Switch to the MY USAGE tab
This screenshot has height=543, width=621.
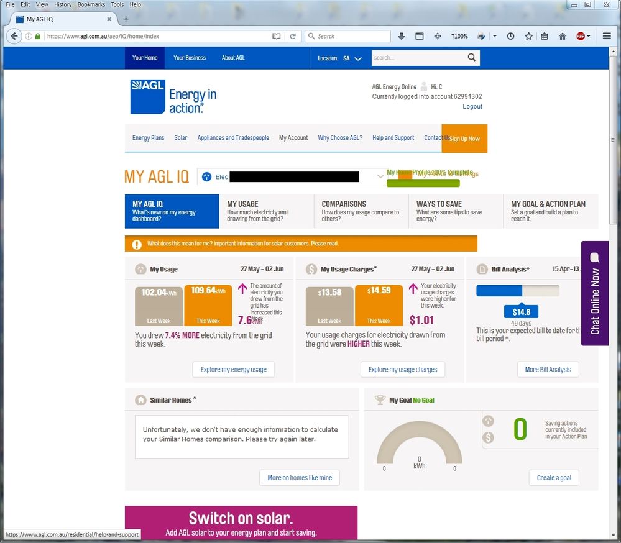pyautogui.click(x=266, y=211)
